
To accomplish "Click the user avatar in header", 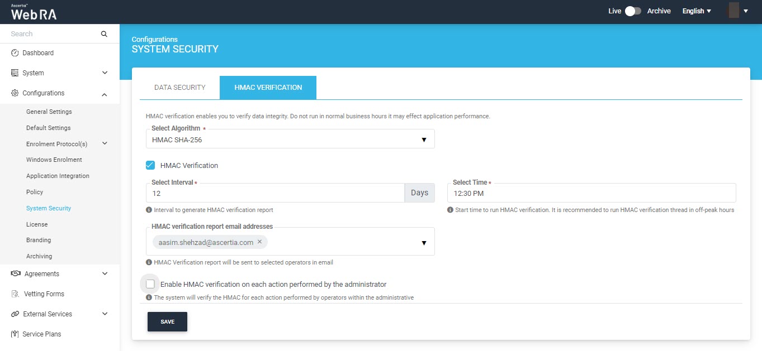I will click(733, 11).
